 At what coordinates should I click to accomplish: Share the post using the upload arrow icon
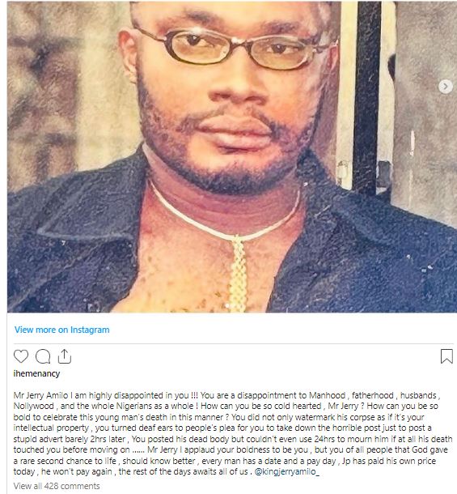(65, 356)
